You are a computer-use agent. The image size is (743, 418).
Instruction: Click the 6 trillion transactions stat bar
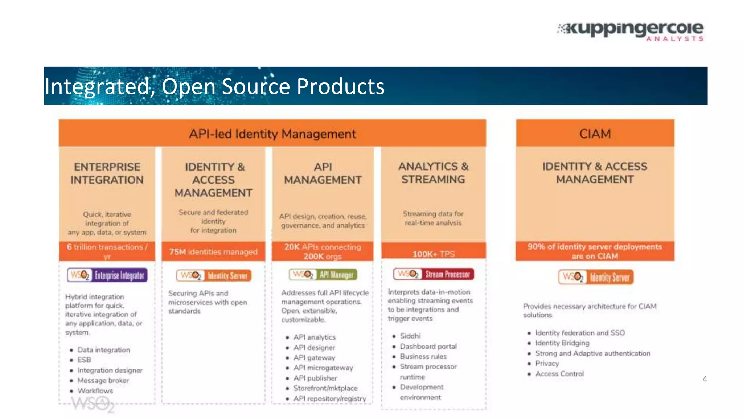(107, 251)
